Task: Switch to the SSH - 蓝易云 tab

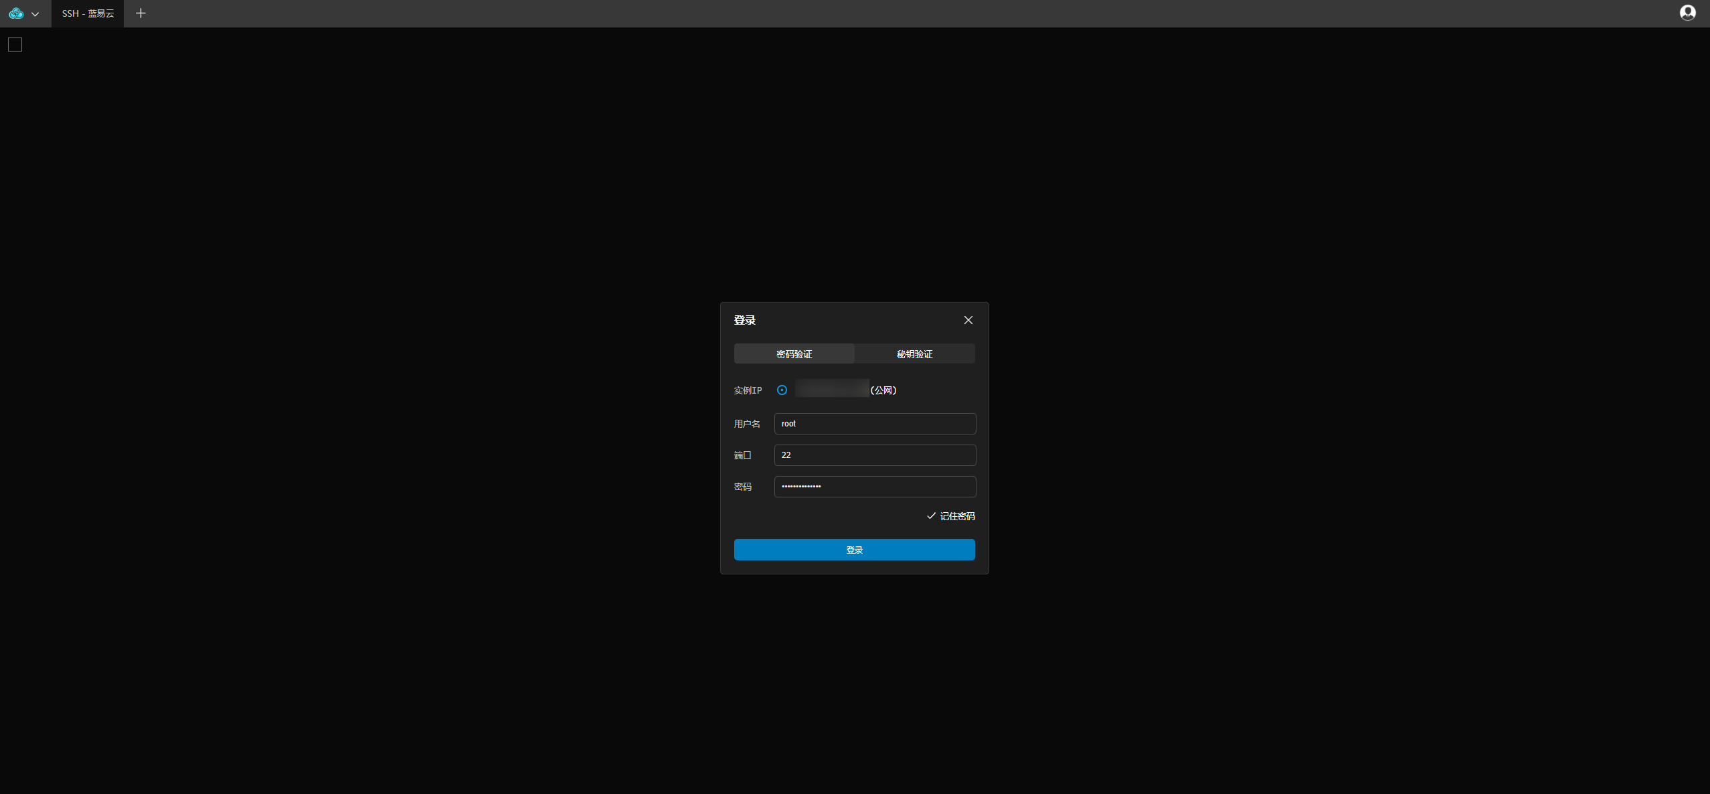Action: 88,13
